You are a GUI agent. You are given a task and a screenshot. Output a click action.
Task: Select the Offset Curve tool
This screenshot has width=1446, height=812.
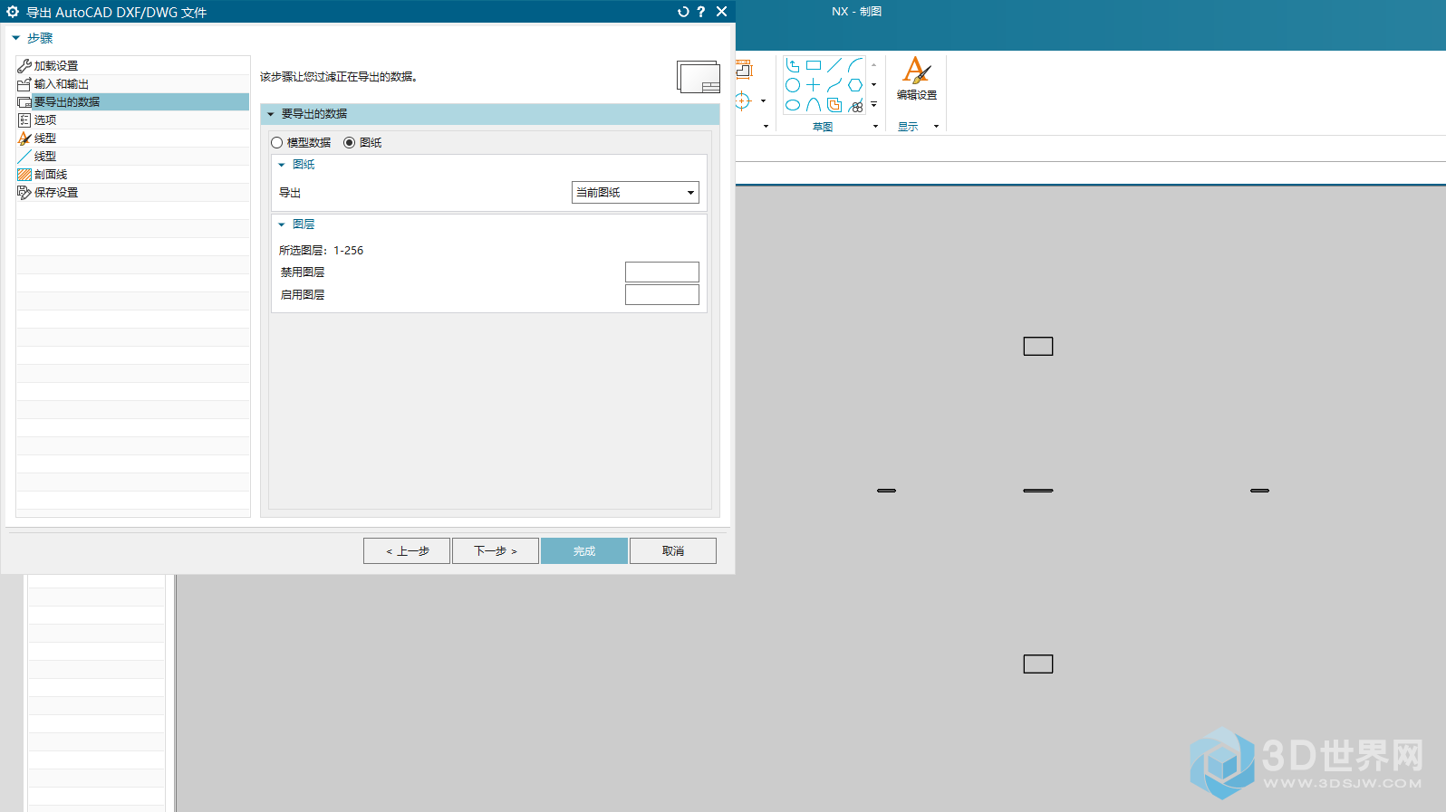[834, 105]
